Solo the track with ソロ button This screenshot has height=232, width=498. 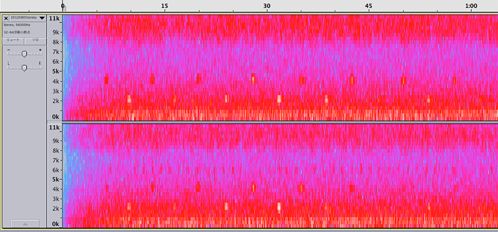pos(35,40)
